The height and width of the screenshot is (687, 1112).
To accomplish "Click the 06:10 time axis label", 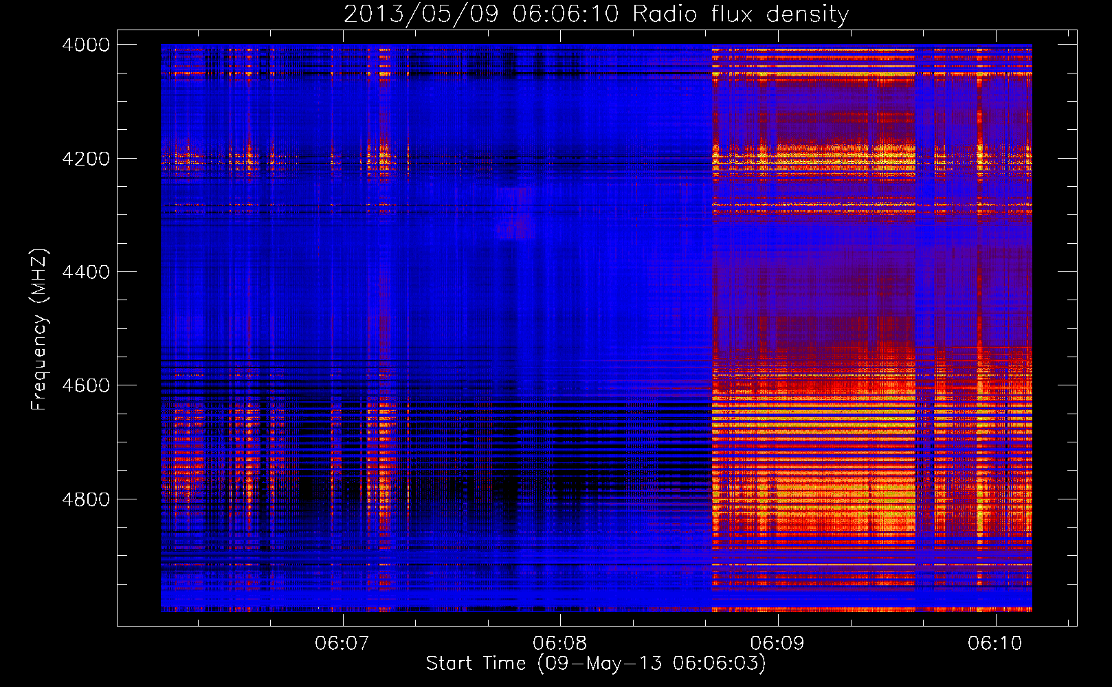I will (995, 644).
